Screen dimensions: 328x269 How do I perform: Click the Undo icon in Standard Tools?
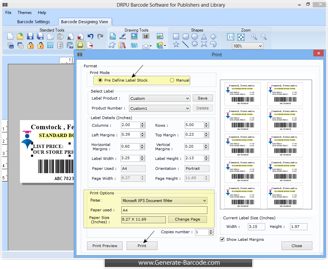[x=90, y=36]
